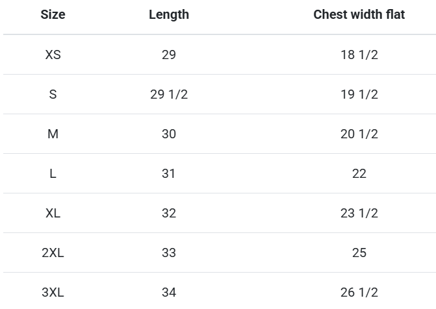Click the length value for size XS
Viewport: 436px width, 309px height.
(168, 55)
